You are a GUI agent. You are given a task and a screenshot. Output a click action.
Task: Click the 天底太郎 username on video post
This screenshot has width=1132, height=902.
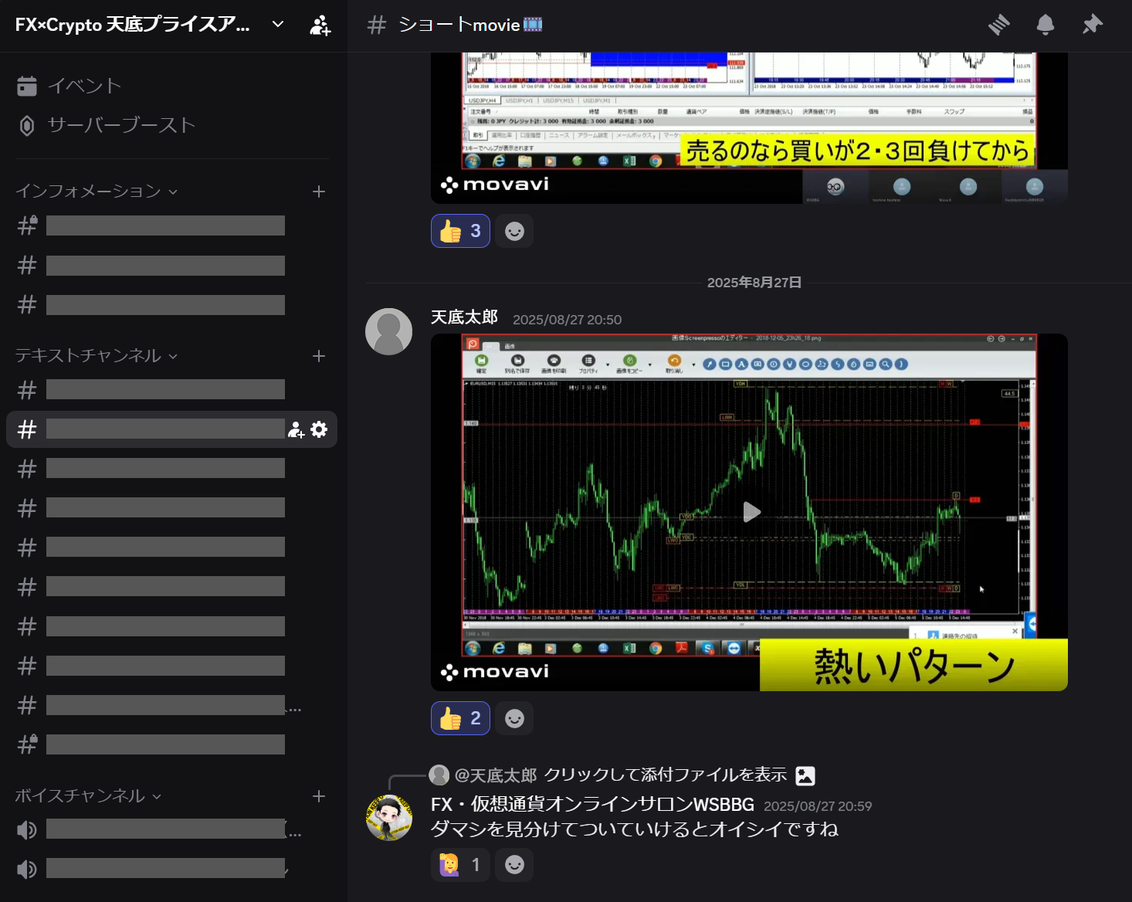464,317
